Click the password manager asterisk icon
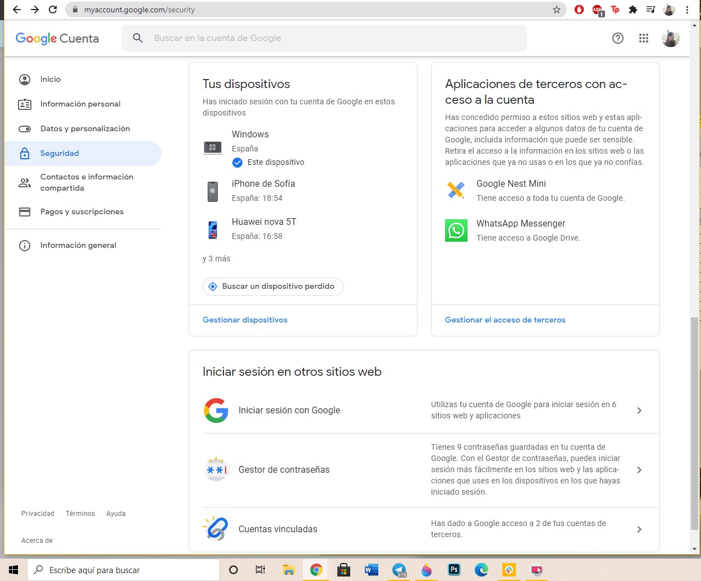 pos(216,470)
